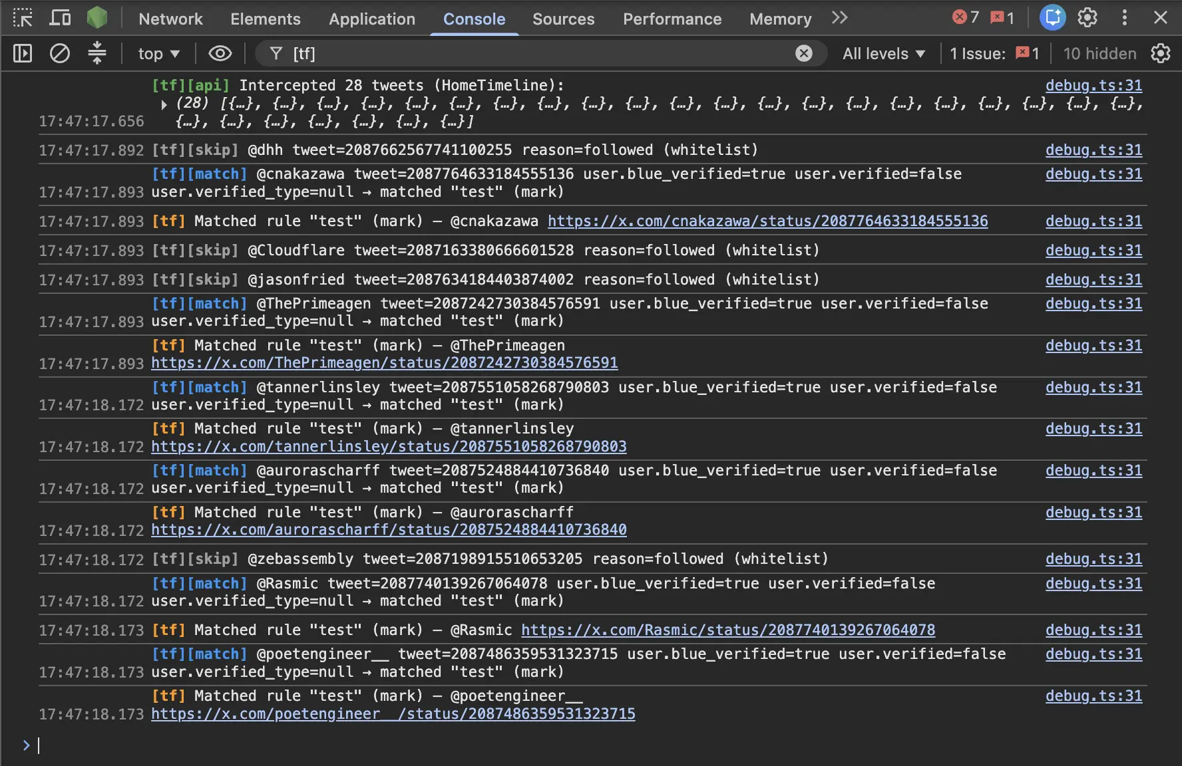The image size is (1182, 766).
Task: Show the 10 hidden messages
Action: click(1099, 54)
